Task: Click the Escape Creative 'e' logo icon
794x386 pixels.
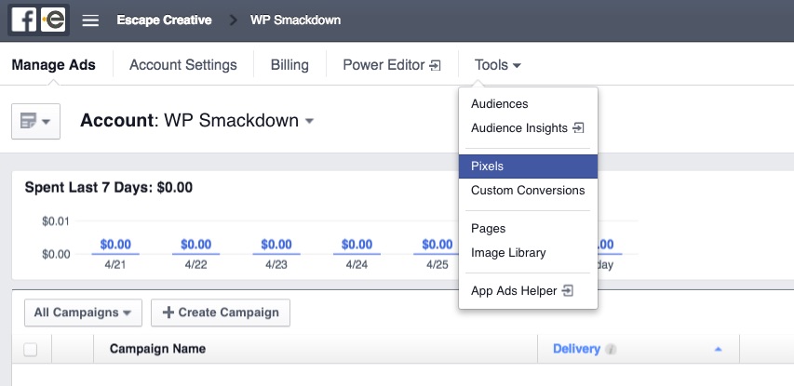Action: coord(53,20)
